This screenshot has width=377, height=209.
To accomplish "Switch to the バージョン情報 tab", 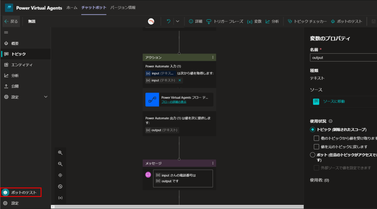I will tap(123, 8).
